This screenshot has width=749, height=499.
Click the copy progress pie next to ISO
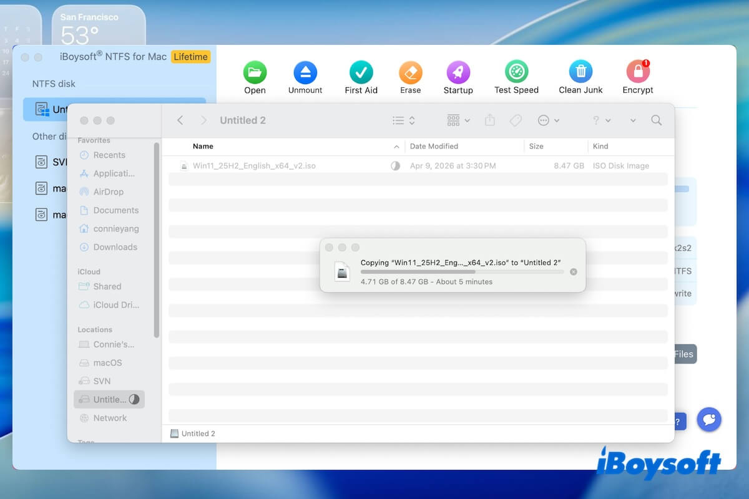pyautogui.click(x=395, y=166)
